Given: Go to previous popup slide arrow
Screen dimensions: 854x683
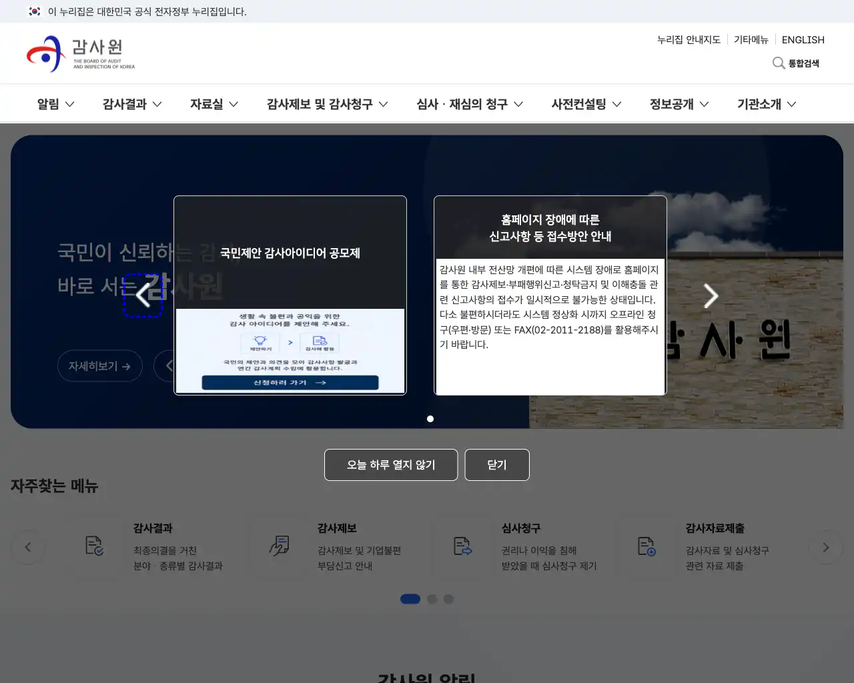Looking at the screenshot, I should coord(143,295).
